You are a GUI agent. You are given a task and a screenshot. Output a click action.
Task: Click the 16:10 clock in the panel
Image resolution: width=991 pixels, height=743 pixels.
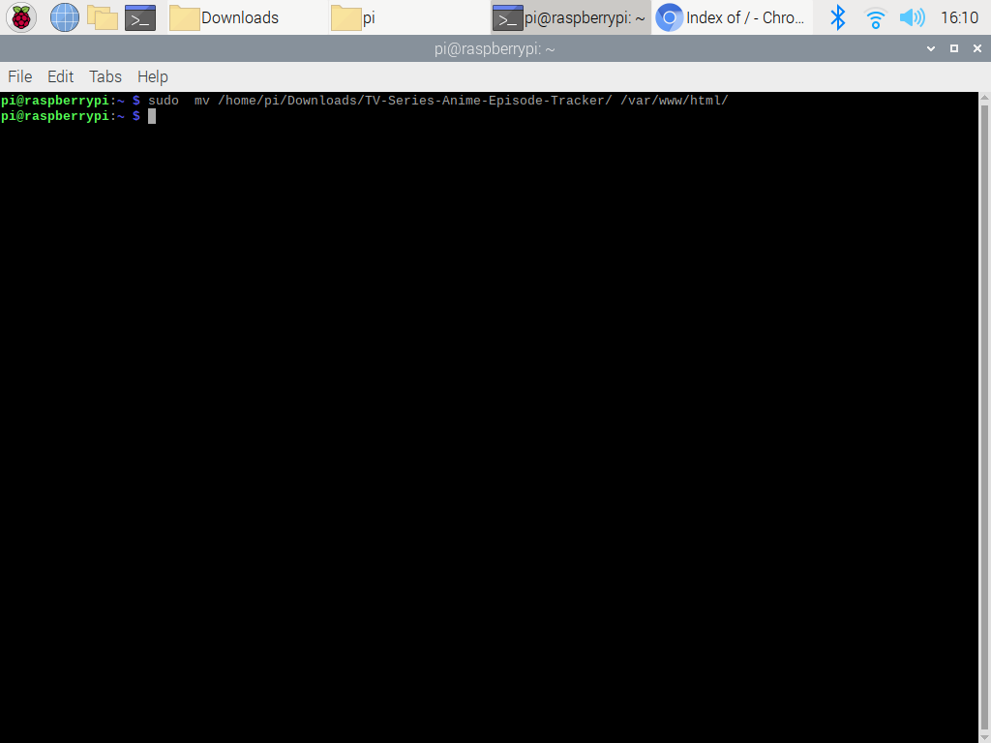click(959, 17)
